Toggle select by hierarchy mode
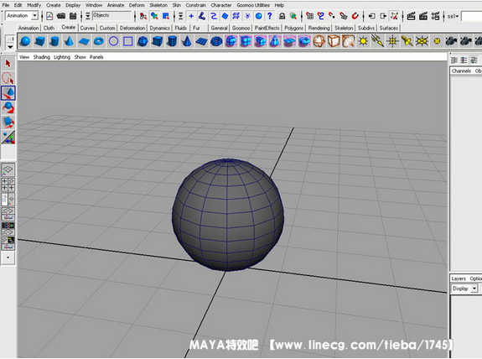Screen dimensions: 482x359 click(x=143, y=16)
